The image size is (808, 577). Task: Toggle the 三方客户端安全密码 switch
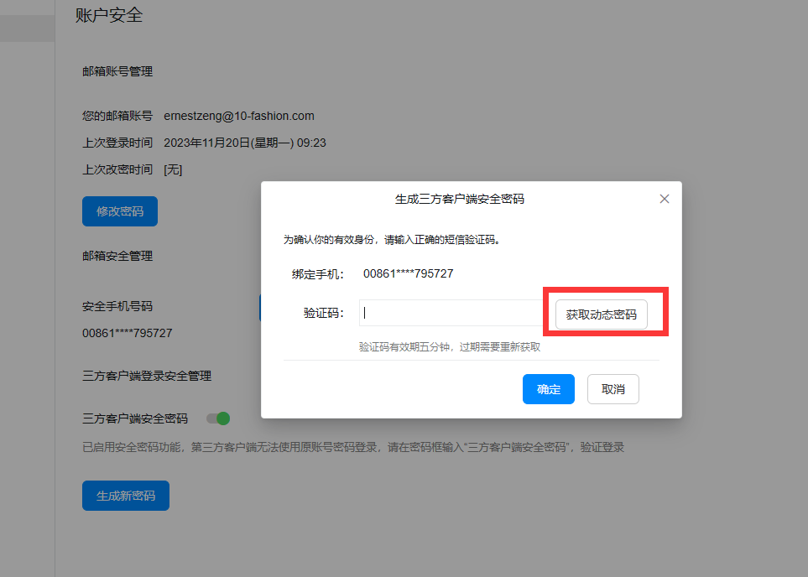(218, 418)
